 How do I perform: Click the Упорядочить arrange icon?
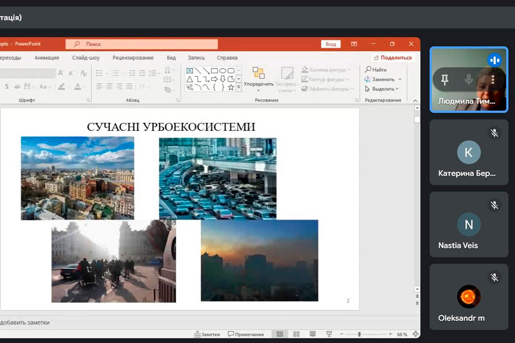point(259,73)
